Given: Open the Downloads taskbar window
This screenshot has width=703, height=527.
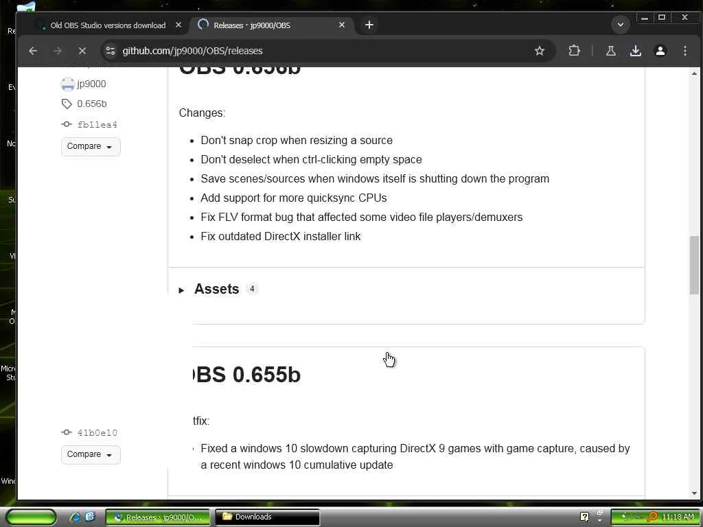Looking at the screenshot, I should [x=267, y=517].
